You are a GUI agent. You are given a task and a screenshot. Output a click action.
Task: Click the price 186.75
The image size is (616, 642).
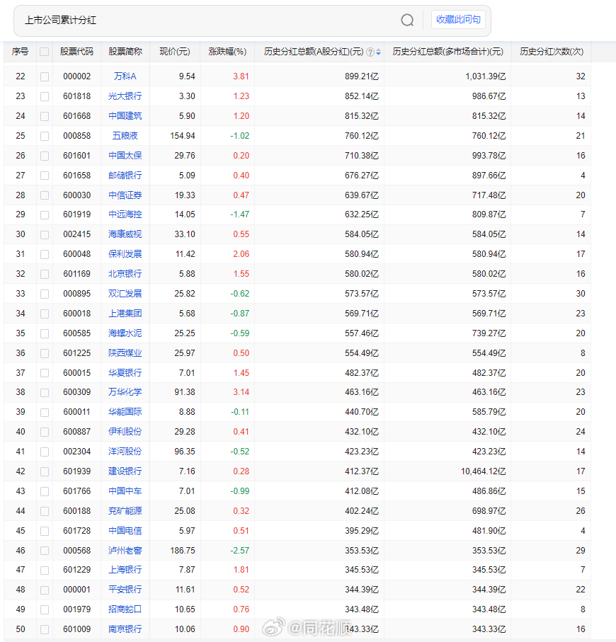tap(183, 550)
